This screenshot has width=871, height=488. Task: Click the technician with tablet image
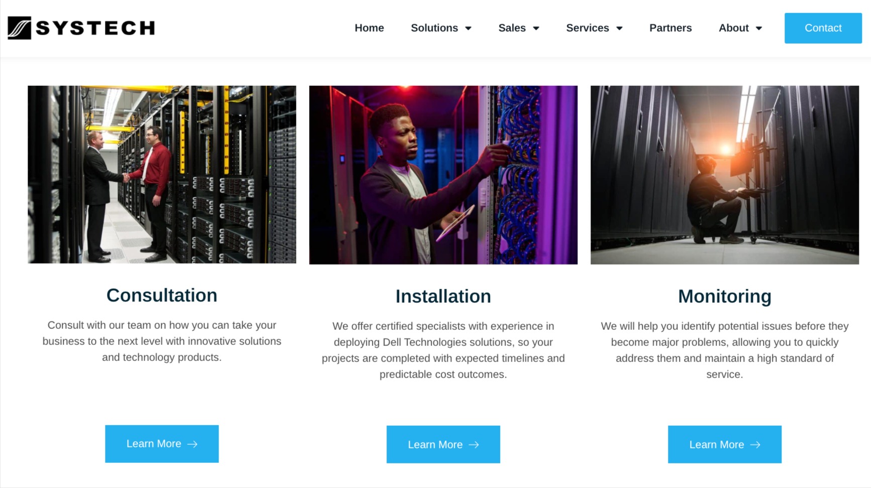click(443, 175)
